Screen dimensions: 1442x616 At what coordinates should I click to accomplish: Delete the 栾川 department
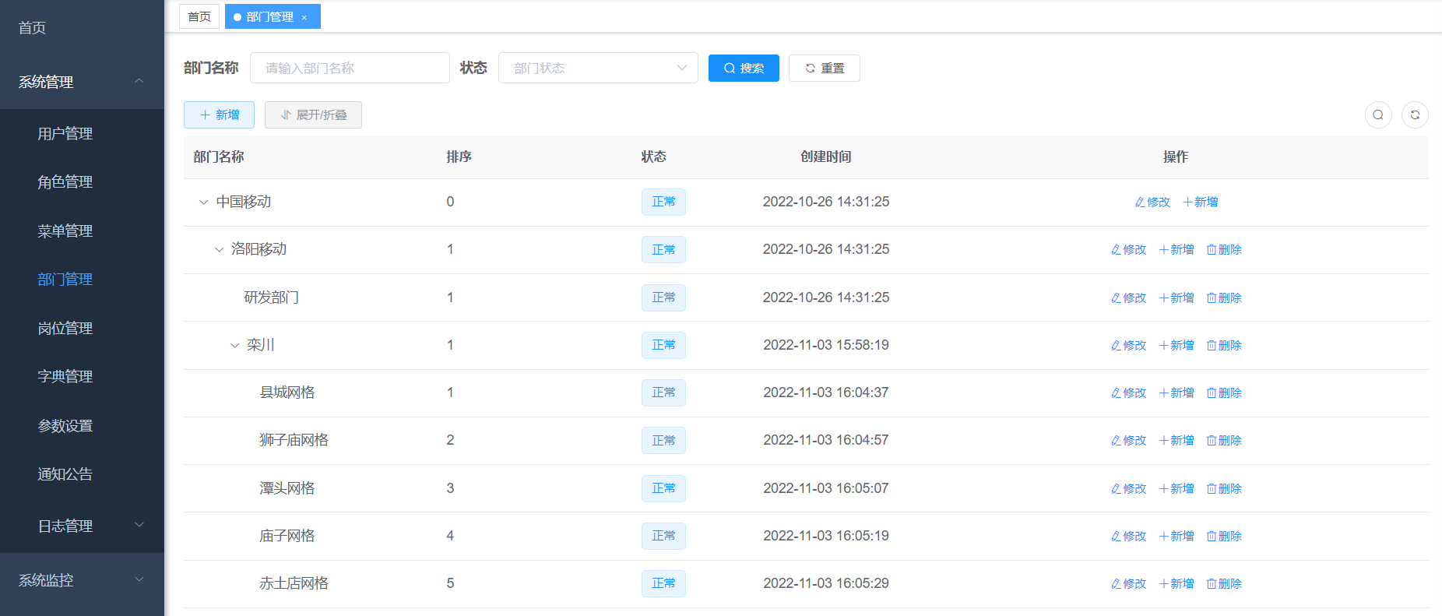[x=1224, y=345]
